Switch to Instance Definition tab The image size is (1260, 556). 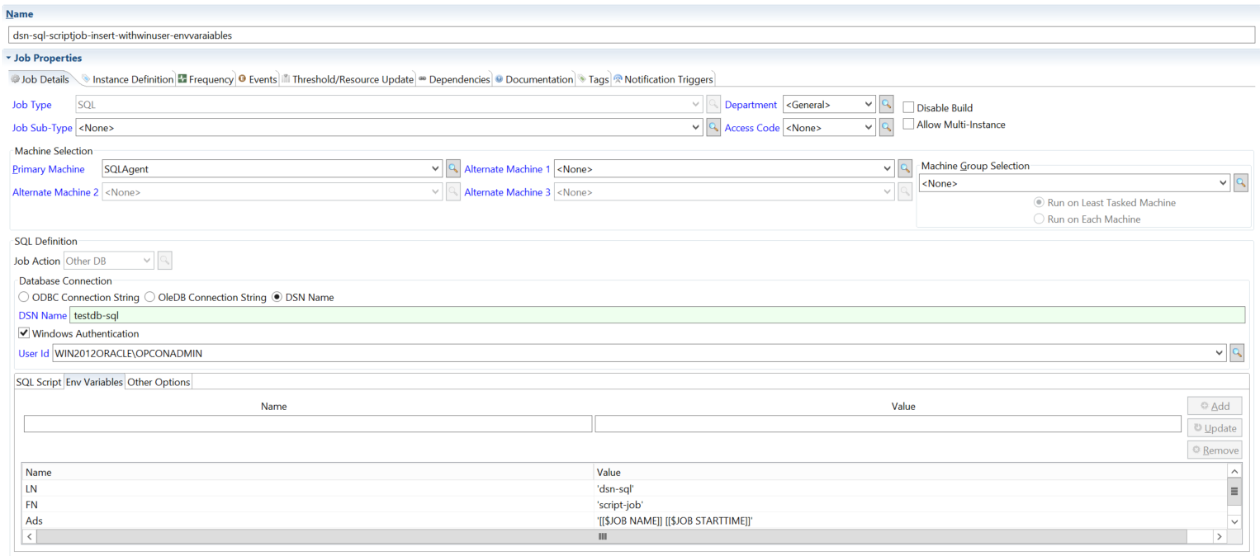[127, 79]
